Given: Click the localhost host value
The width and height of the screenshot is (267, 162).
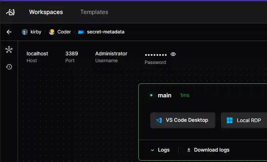Looking at the screenshot, I should pos(37,54).
